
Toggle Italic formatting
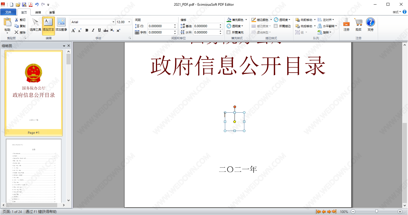(93, 30)
